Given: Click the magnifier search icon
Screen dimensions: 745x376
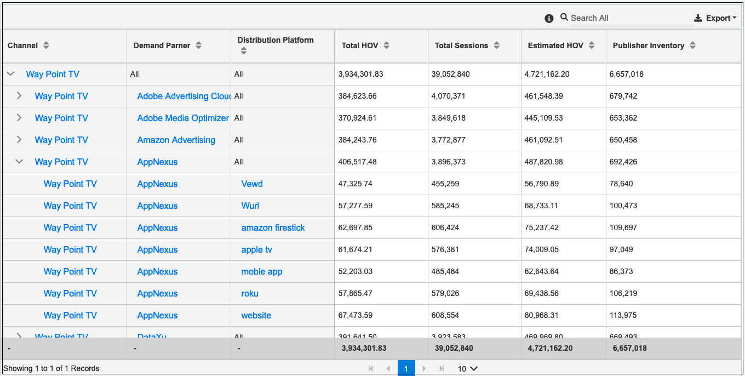Looking at the screenshot, I should point(564,17).
